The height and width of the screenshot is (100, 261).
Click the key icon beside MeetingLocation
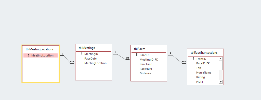point(29,55)
